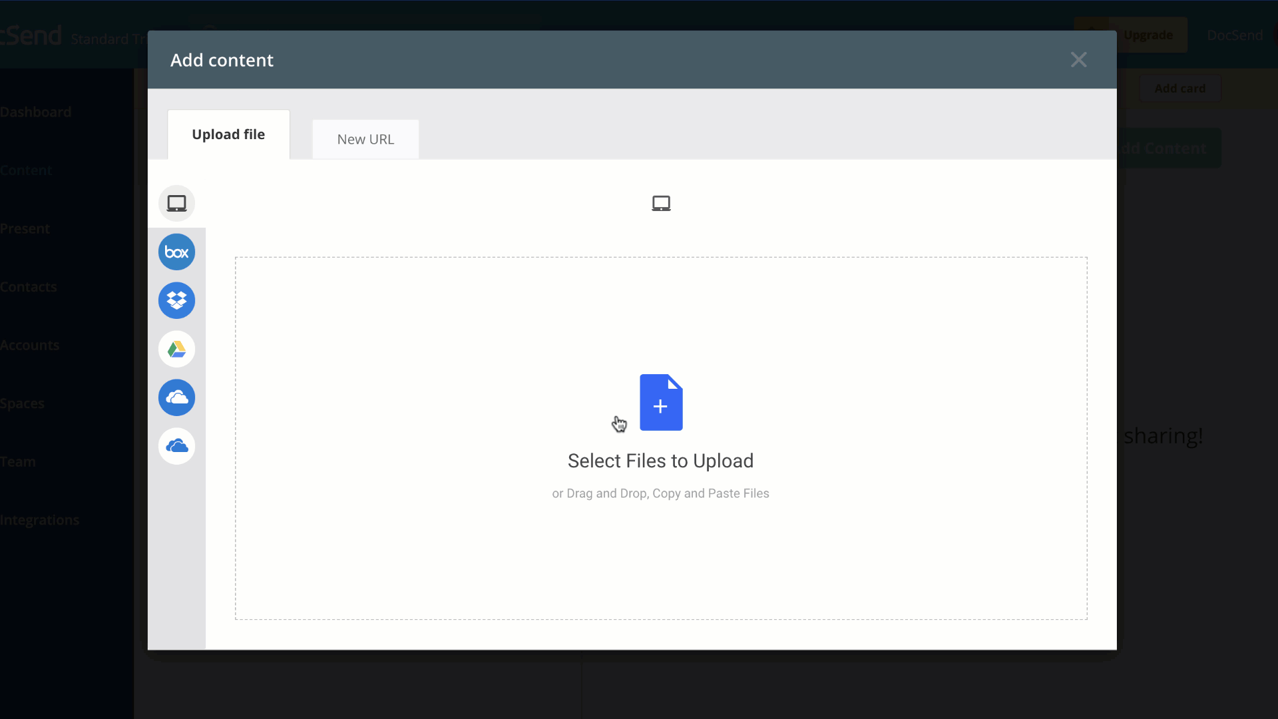
Task: Click the blue add-file document icon
Action: point(661,402)
